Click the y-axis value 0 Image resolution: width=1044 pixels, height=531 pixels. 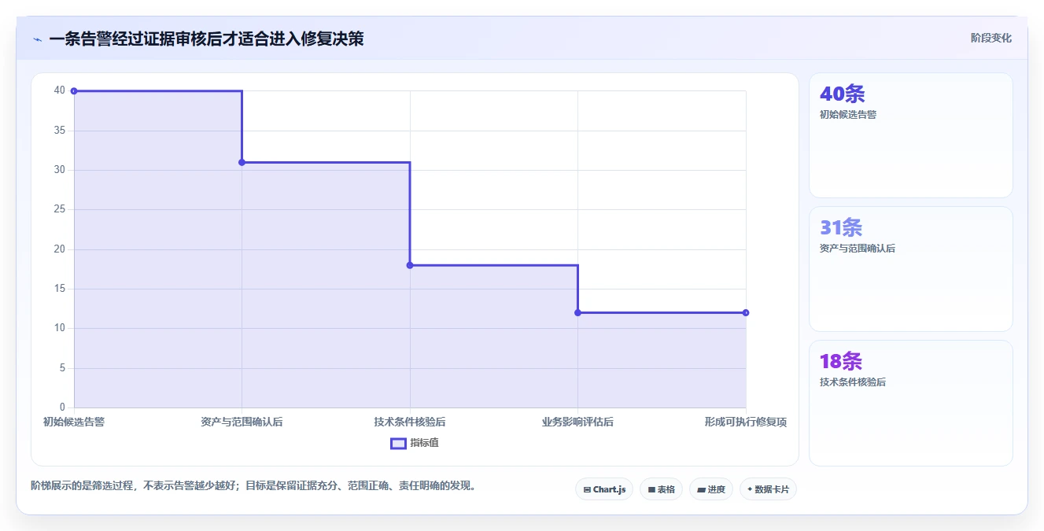pyautogui.click(x=63, y=407)
